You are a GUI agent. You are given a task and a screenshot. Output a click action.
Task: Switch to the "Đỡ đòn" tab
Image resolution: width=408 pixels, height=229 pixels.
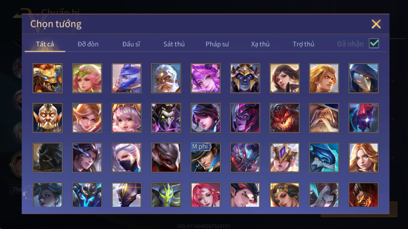[x=88, y=44]
